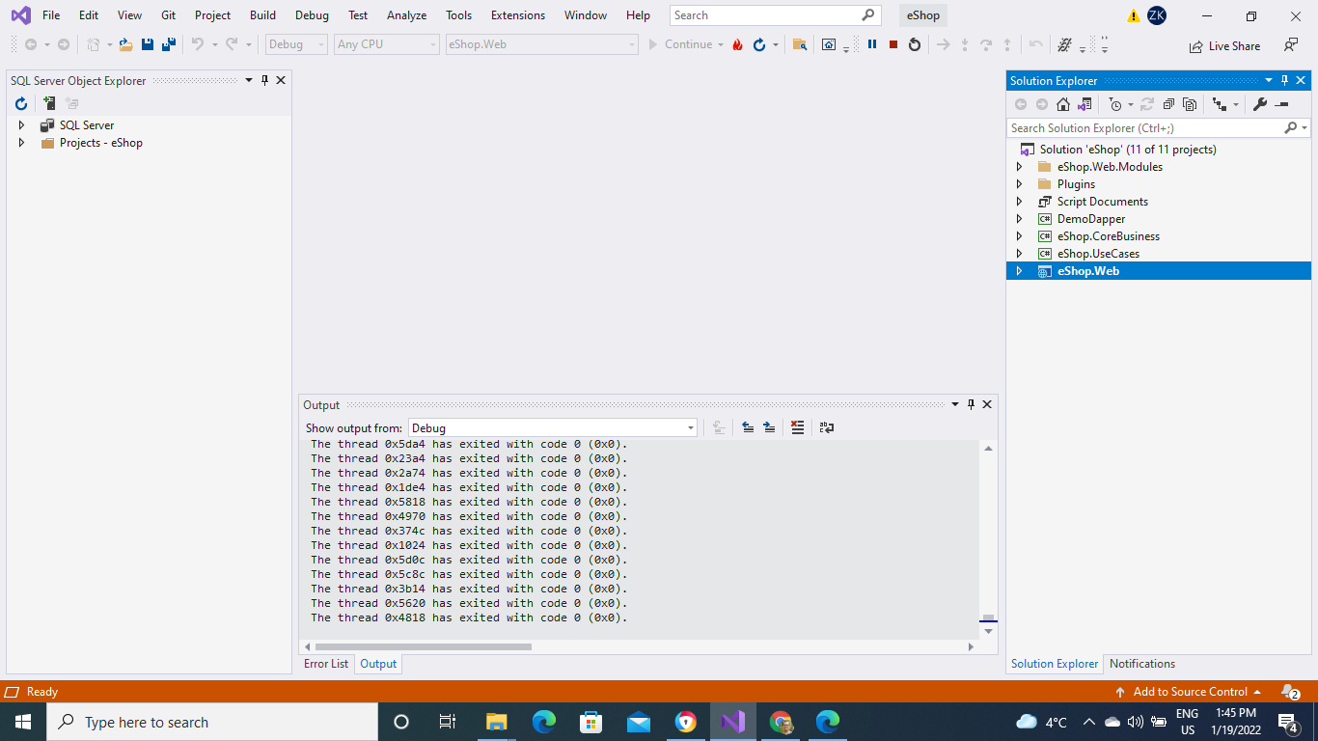The width and height of the screenshot is (1318, 741).
Task: Open Solution Explorer Properties with the wrench icon
Action: pos(1260,104)
